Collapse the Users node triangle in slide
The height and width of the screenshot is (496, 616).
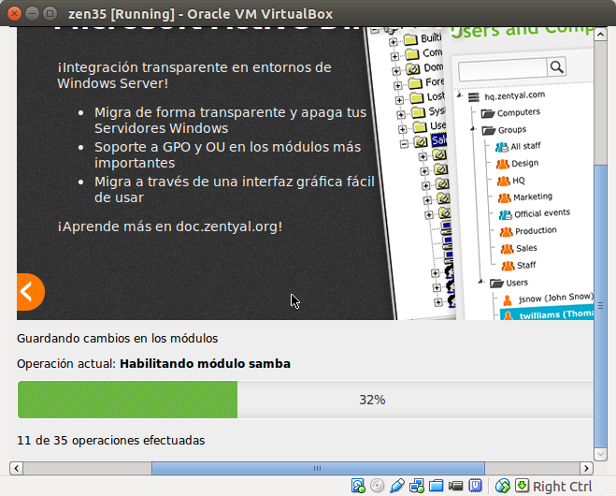480,282
